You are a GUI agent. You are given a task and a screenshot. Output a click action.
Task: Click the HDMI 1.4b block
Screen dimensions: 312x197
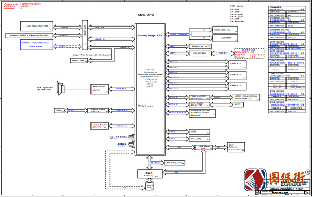[x=200, y=46]
